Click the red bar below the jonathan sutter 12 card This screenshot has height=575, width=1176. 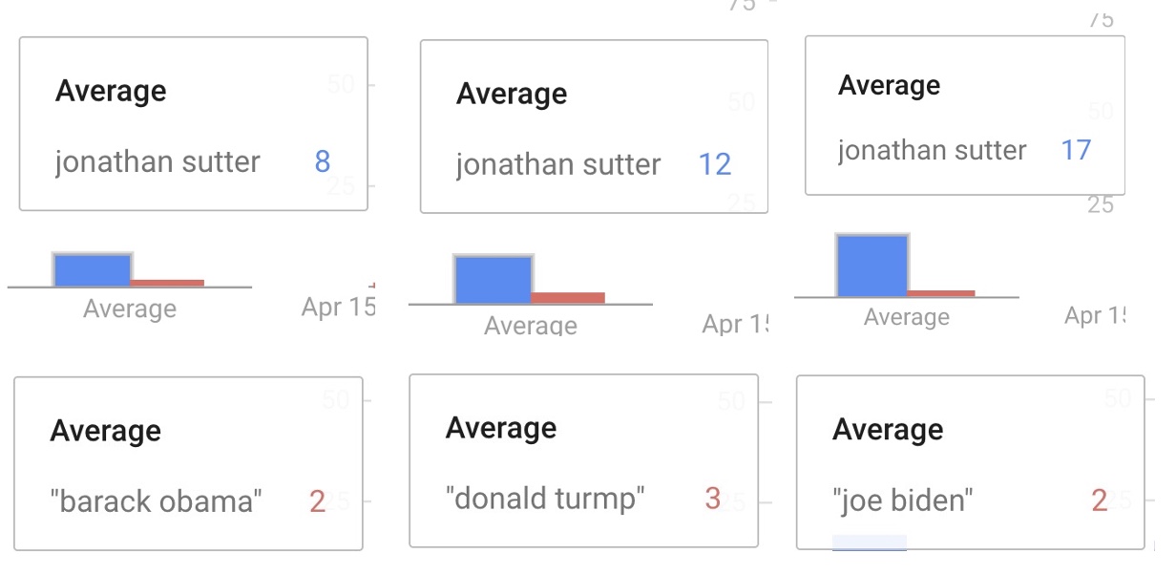tap(568, 298)
